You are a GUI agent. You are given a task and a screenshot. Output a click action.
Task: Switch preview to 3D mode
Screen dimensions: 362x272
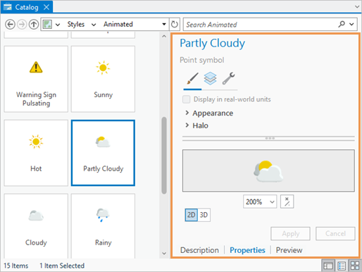[204, 215]
